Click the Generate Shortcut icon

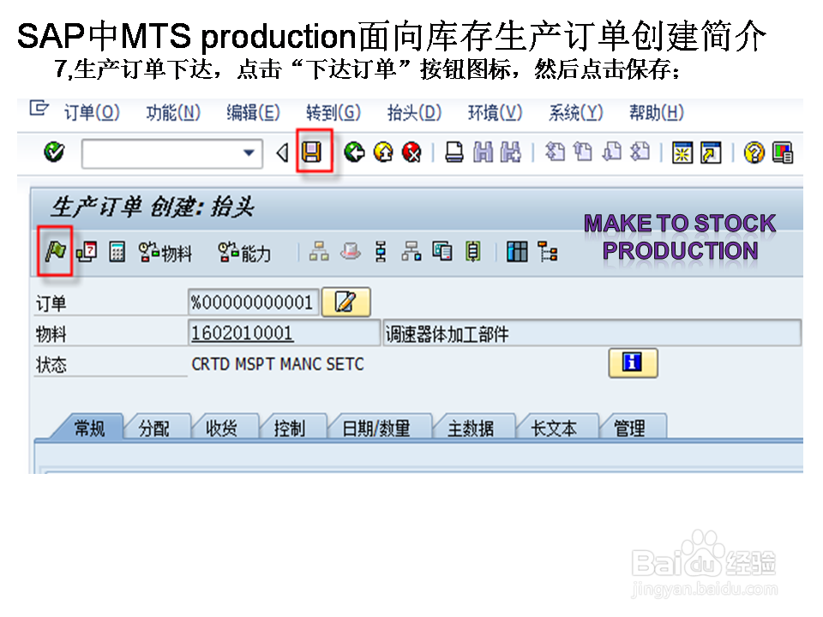coord(711,153)
